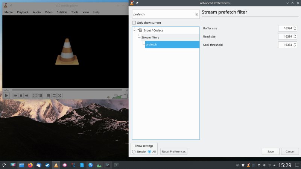Open the Subtitle menu
Viewport: 301px width, 169px height.
[62, 12]
